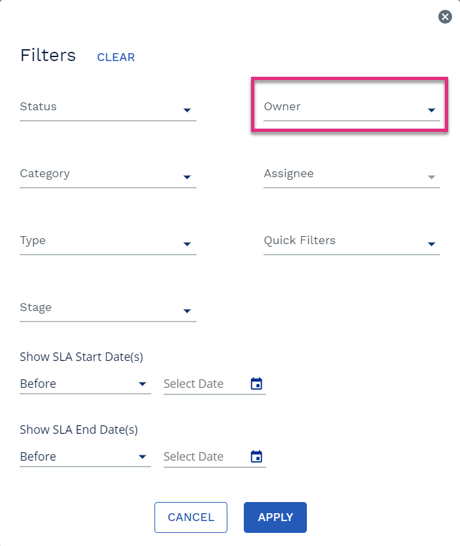This screenshot has width=460, height=546.
Task: Expand the Status dropdown arrow
Action: [187, 110]
